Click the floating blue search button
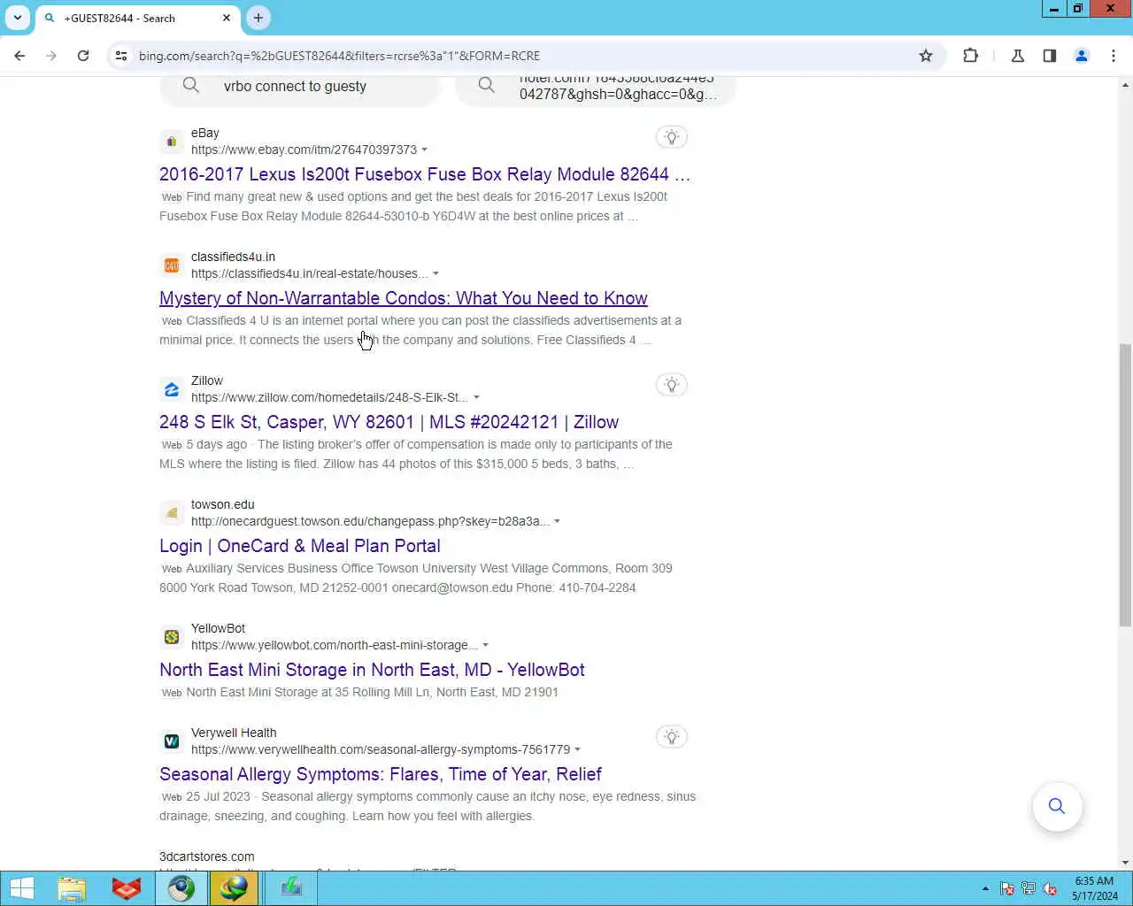 pyautogui.click(x=1057, y=806)
